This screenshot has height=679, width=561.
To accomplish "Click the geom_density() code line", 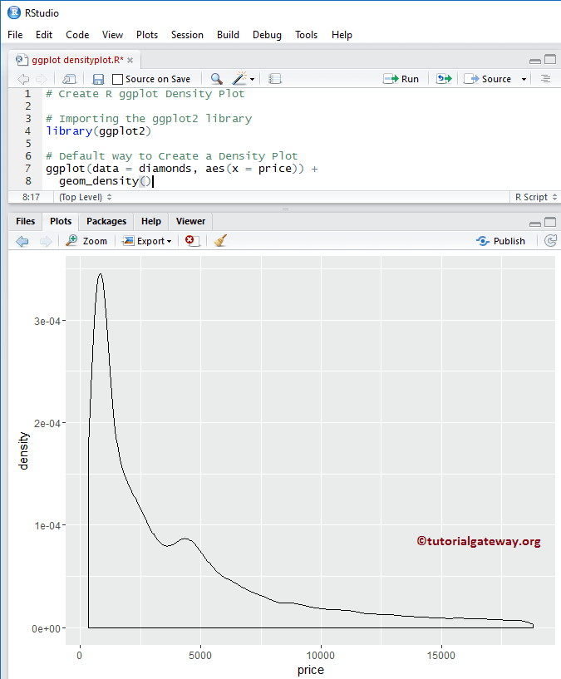I will pos(106,181).
